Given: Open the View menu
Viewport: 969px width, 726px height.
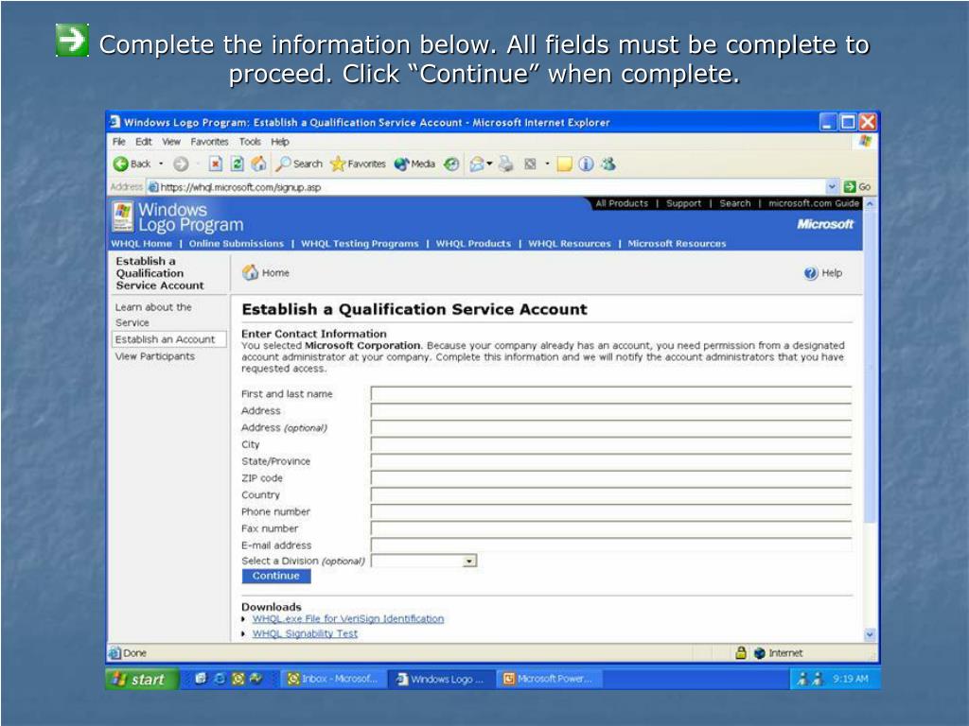Looking at the screenshot, I should tap(171, 142).
